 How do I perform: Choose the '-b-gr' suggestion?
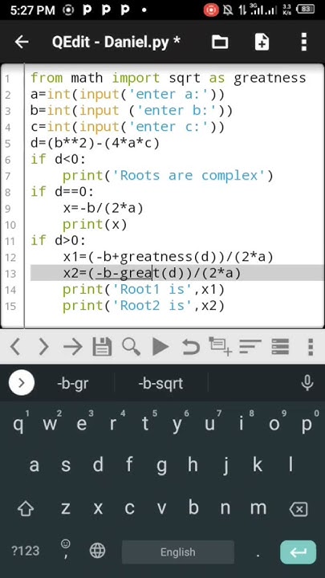point(72,384)
